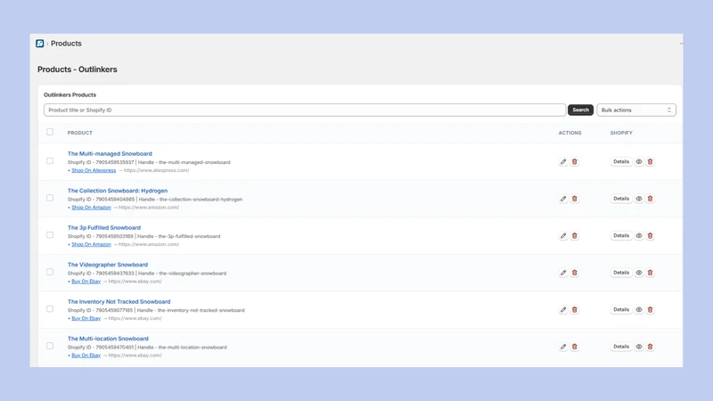
Task: Click Products in the breadcrumb
Action: pyautogui.click(x=66, y=44)
